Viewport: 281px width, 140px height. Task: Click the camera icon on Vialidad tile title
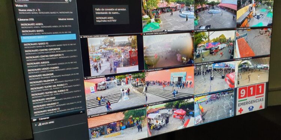(x=89, y=116)
